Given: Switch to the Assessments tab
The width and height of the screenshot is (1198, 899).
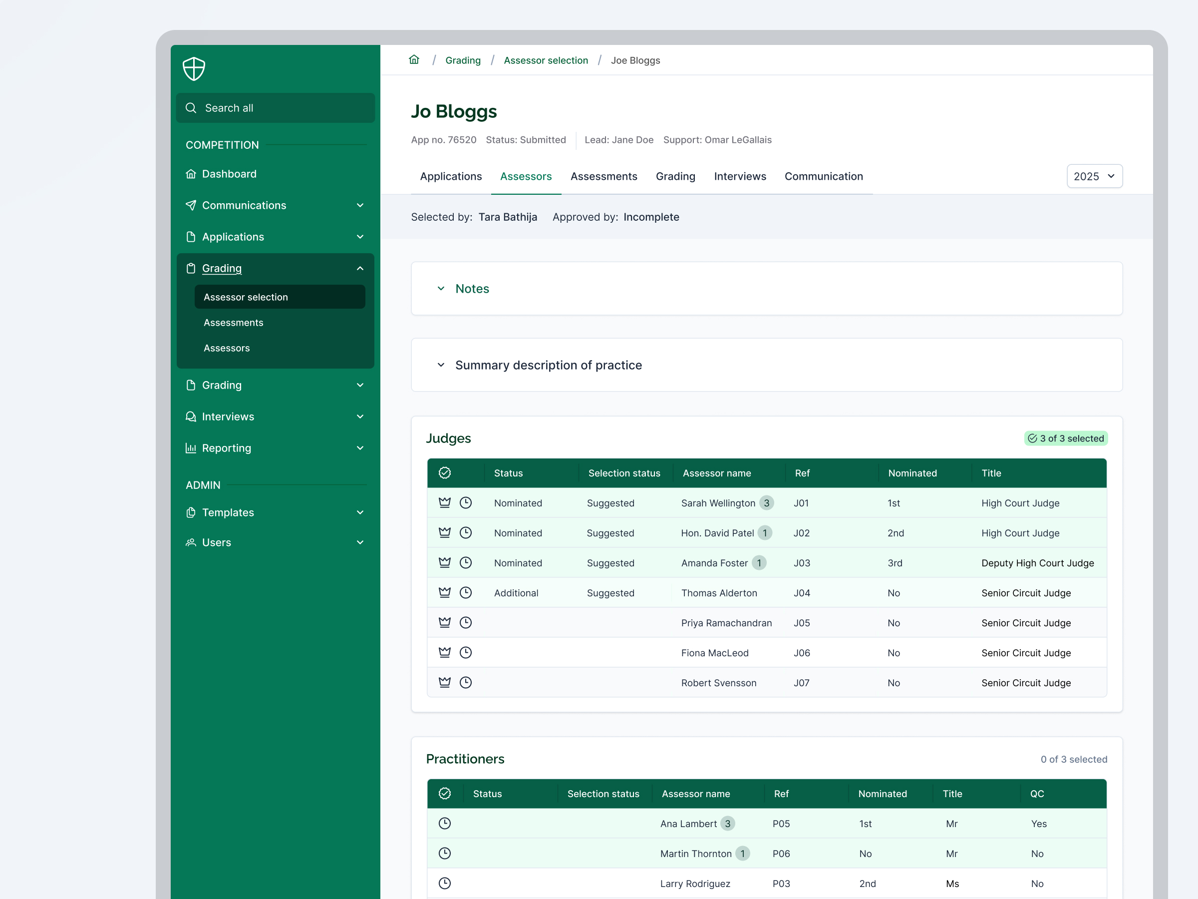Looking at the screenshot, I should click(603, 176).
